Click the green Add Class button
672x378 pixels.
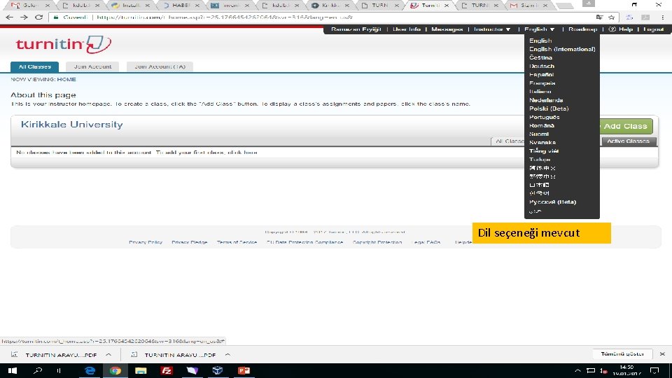[626, 126]
